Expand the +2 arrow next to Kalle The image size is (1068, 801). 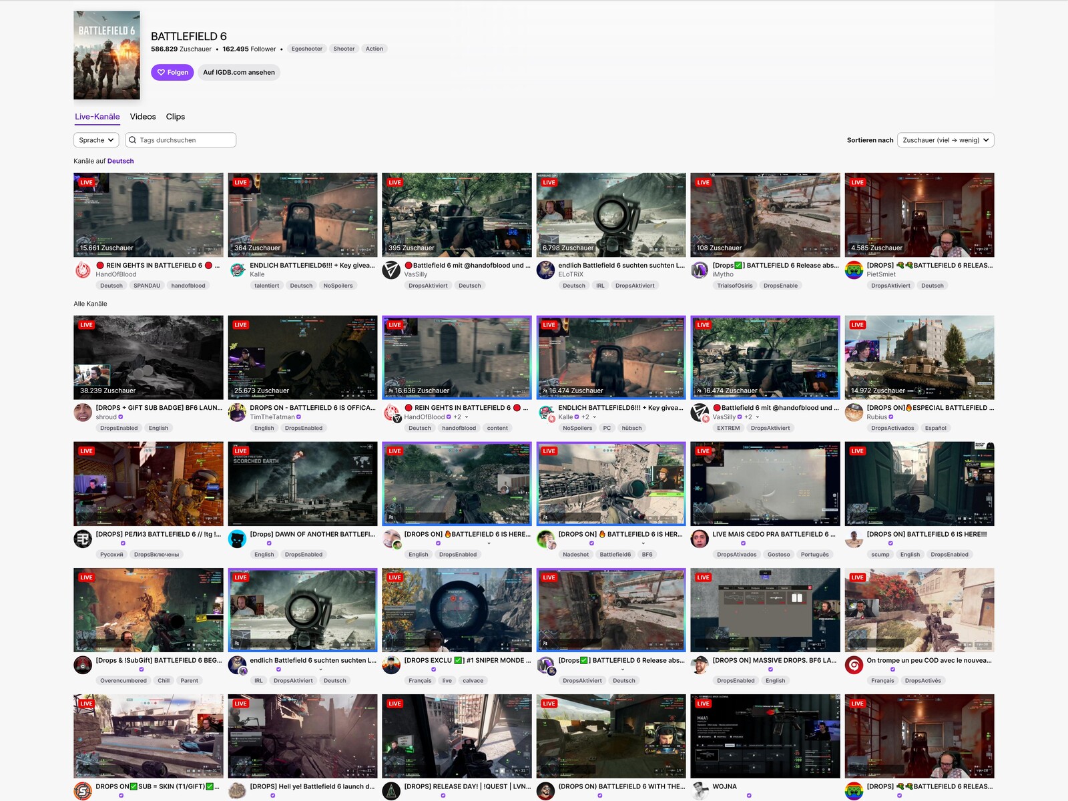tap(595, 417)
